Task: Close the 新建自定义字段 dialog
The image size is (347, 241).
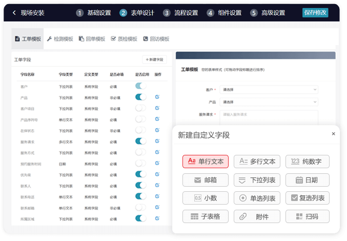Action: (x=333, y=134)
